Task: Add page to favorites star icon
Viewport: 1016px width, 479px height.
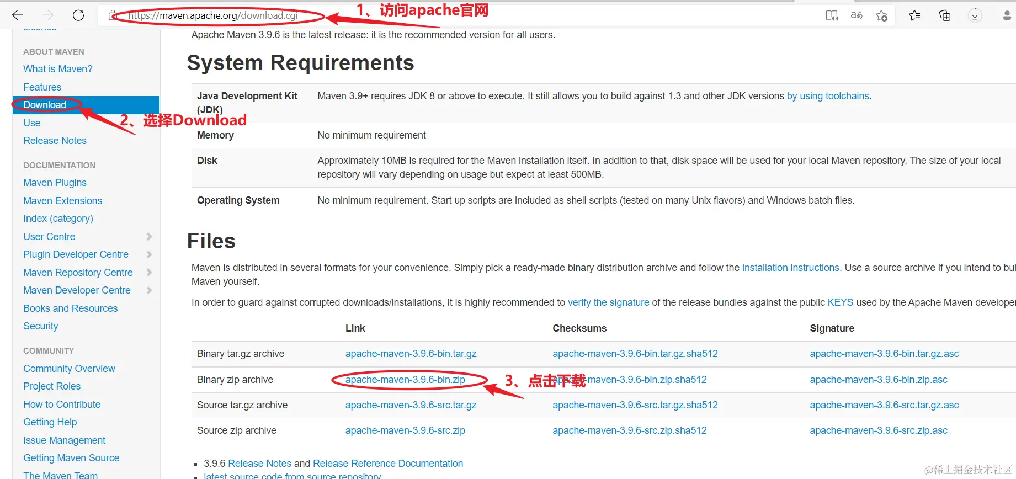Action: (882, 15)
